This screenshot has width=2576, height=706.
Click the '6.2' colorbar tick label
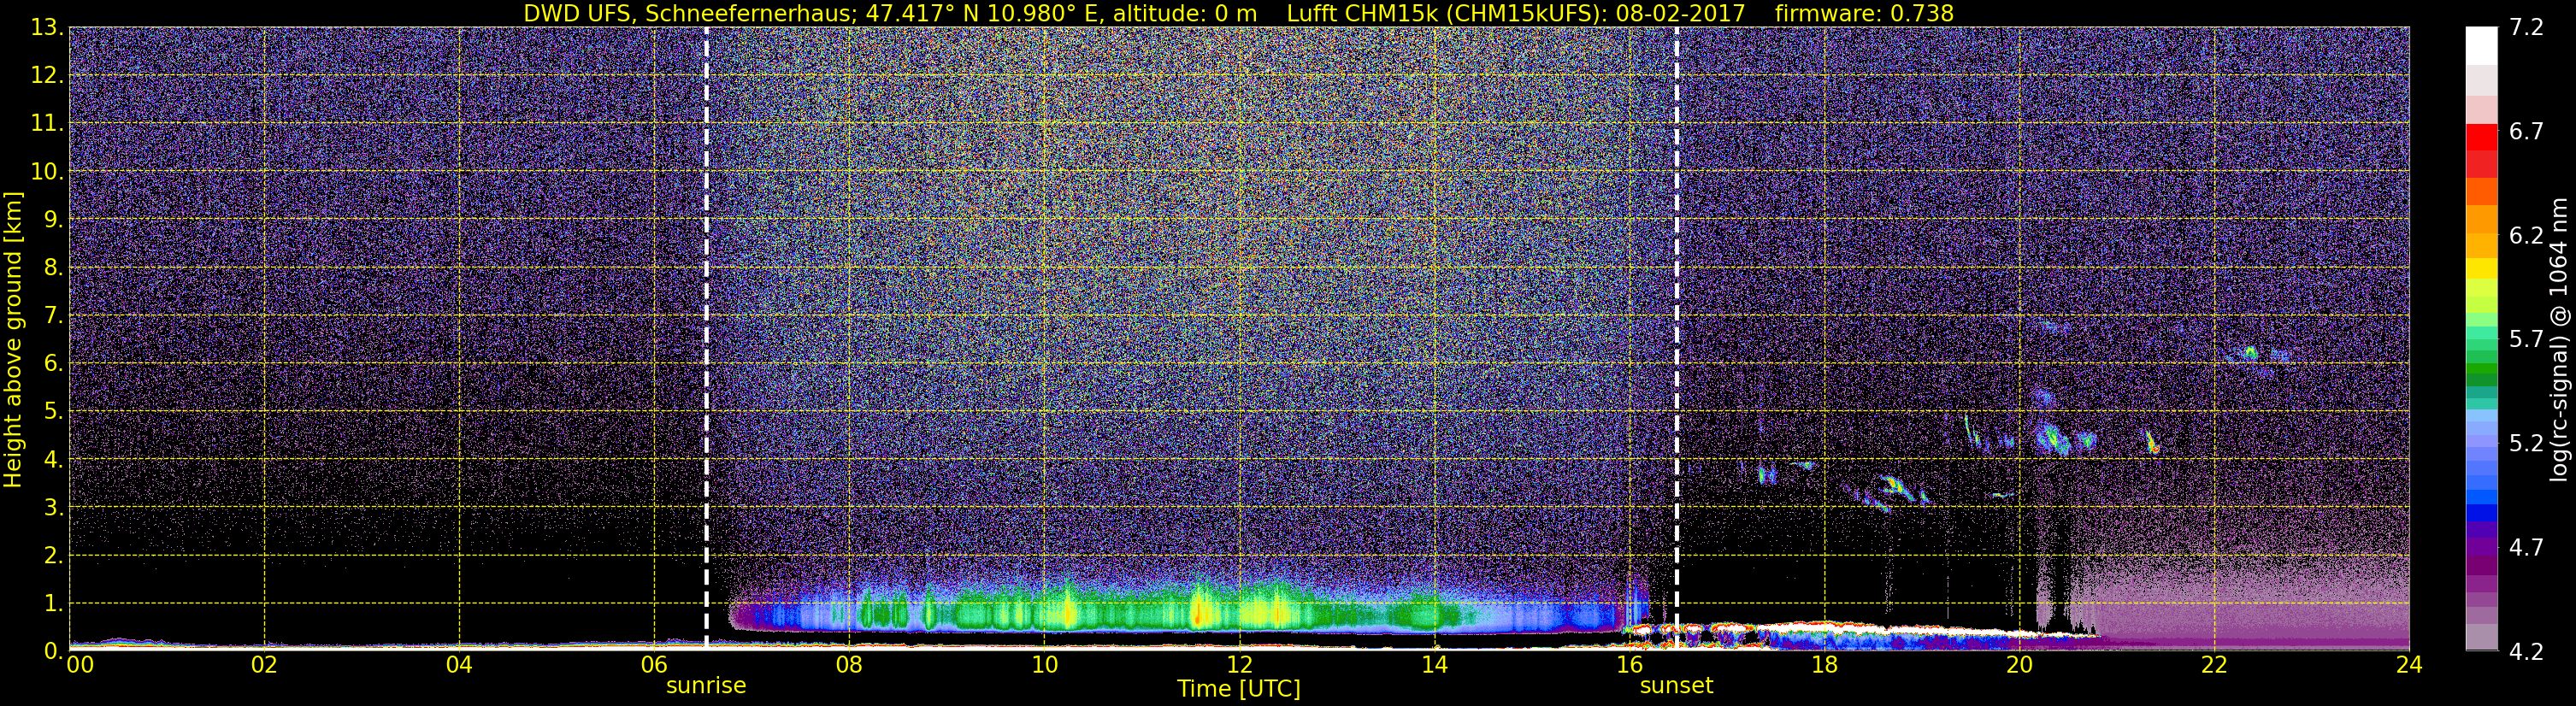[2526, 236]
